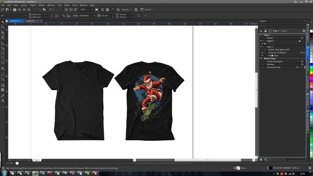The image size is (313, 176).
Task: Click the Export icon
Action: click(71, 10)
